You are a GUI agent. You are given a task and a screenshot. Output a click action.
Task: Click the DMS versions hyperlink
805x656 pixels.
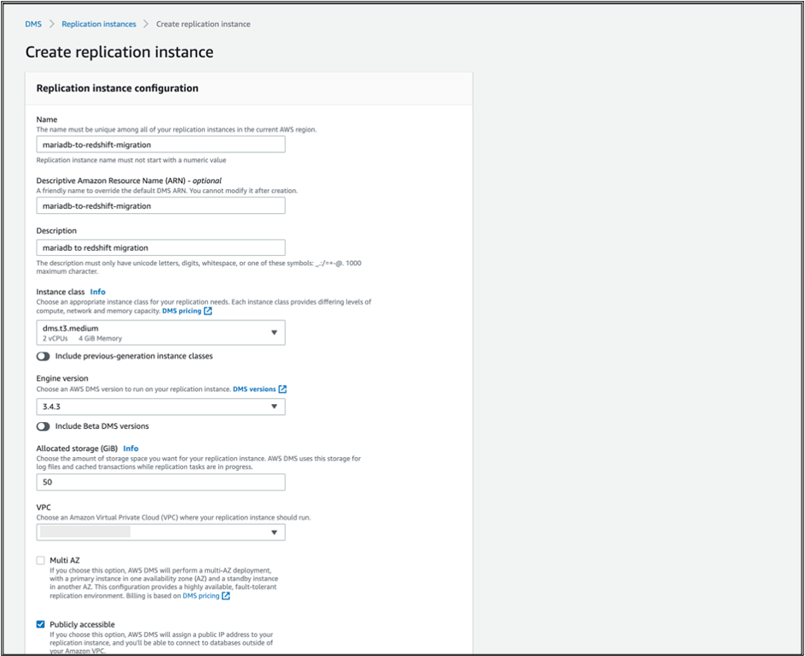point(254,389)
